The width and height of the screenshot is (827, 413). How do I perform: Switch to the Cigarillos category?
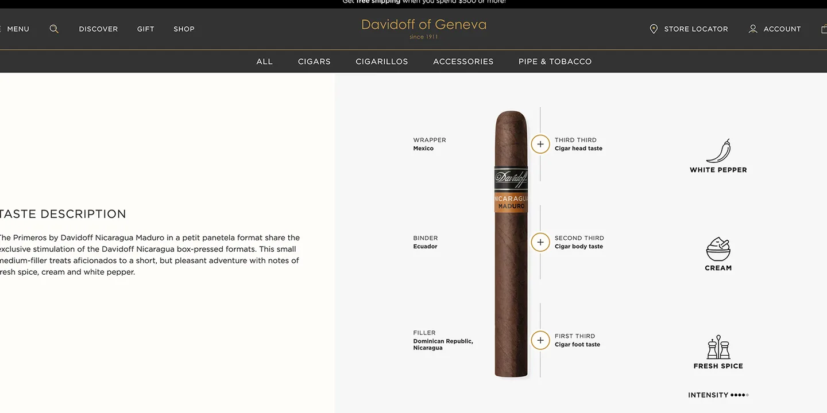382,61
